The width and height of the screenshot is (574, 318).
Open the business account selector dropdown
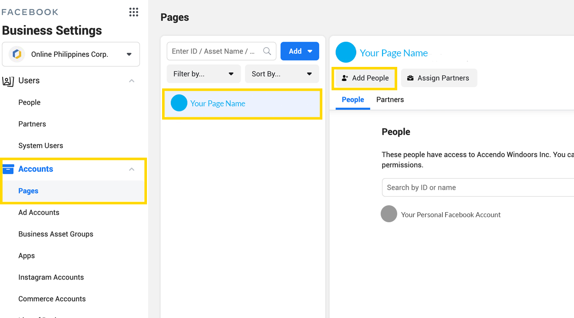click(x=129, y=55)
